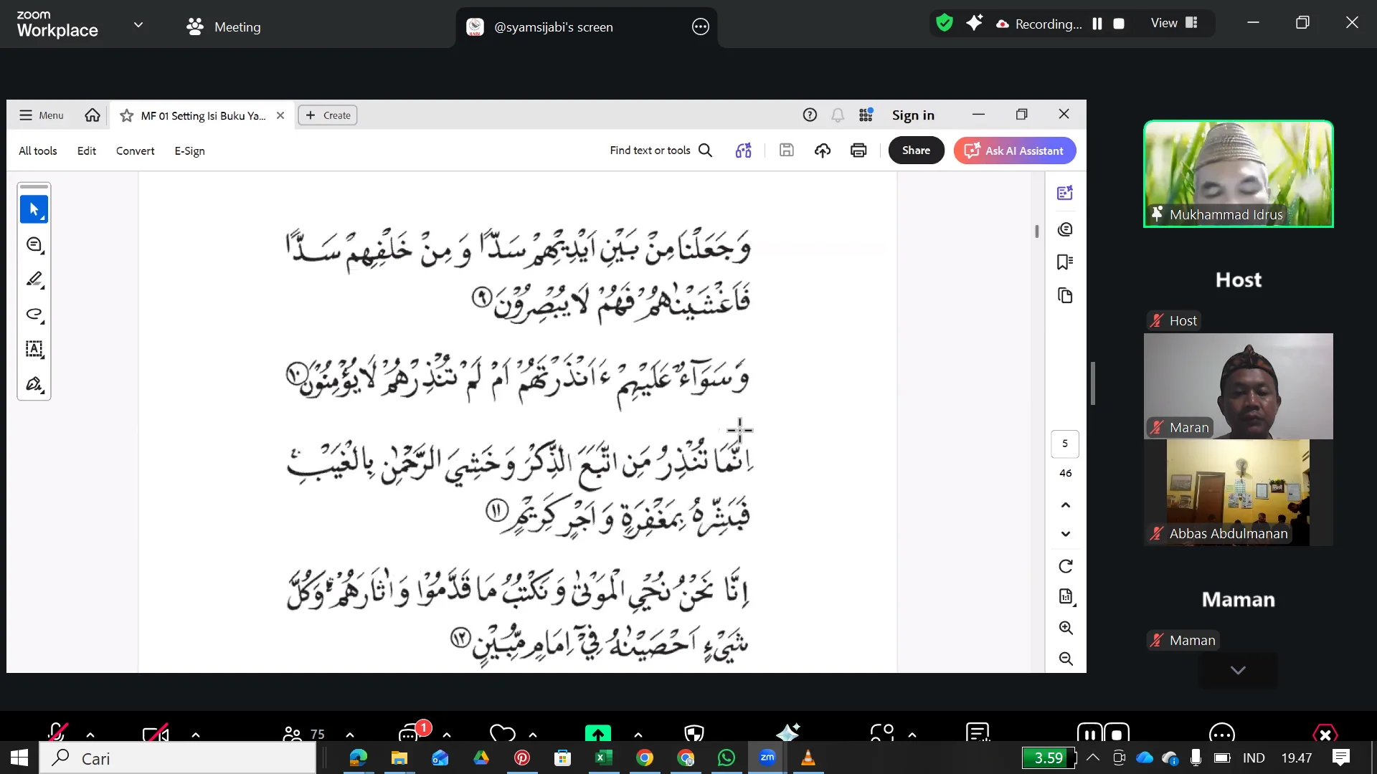
Task: Open the bookmarks panel icon
Action: 1065,262
